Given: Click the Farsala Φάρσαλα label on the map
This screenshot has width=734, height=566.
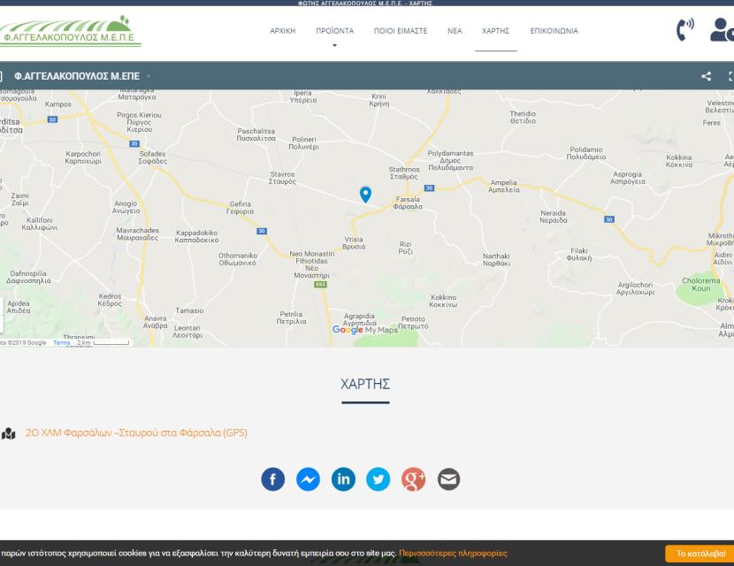Looking at the screenshot, I should (x=408, y=203).
